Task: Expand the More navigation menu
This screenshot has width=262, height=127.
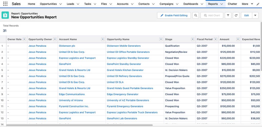Action: tap(247, 4)
